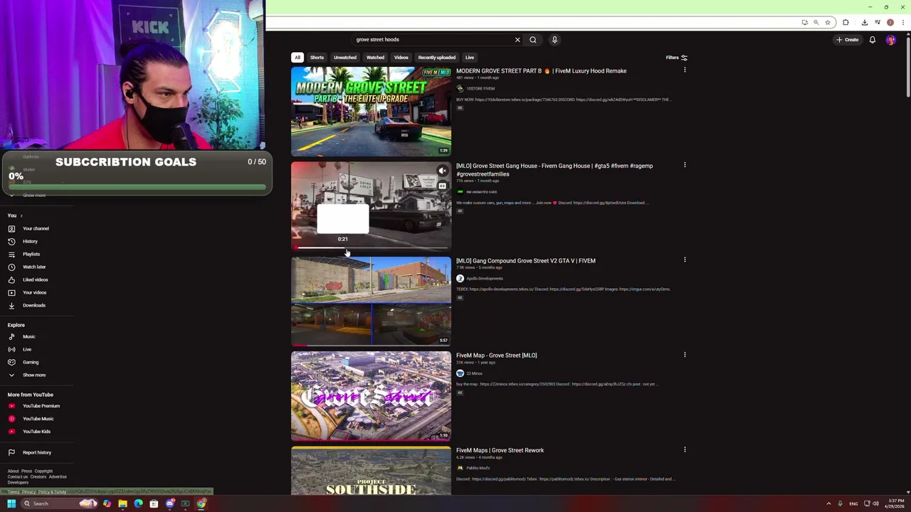Expand Show more under Explore
Viewport: 911px width, 512px height.
pos(33,375)
